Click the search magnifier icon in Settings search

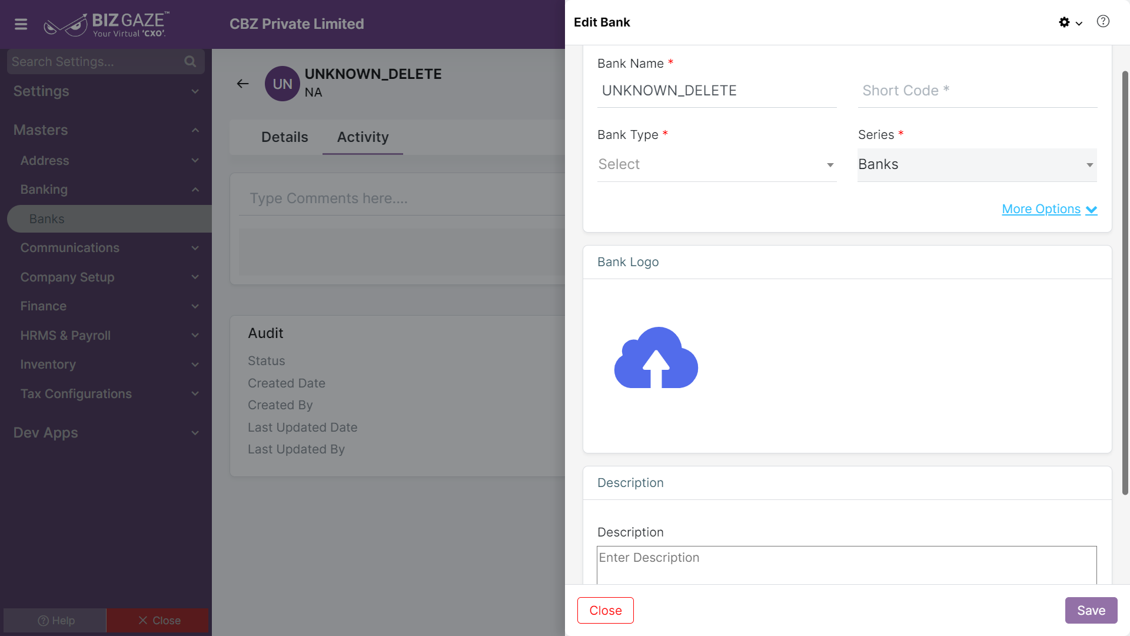[190, 61]
